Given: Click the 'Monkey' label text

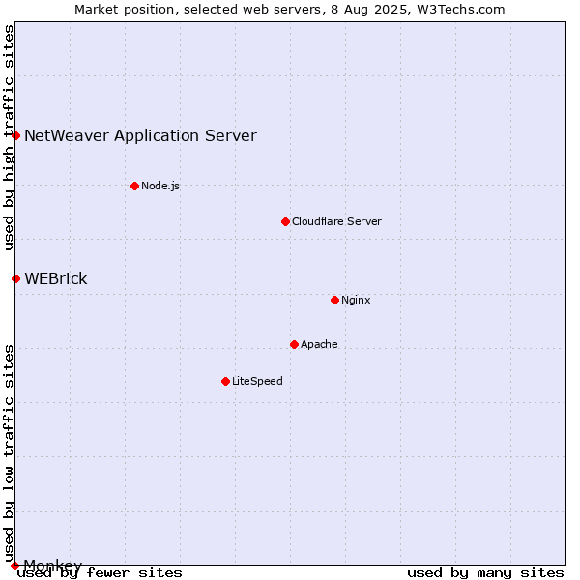Looking at the screenshot, I should pos(53,565).
